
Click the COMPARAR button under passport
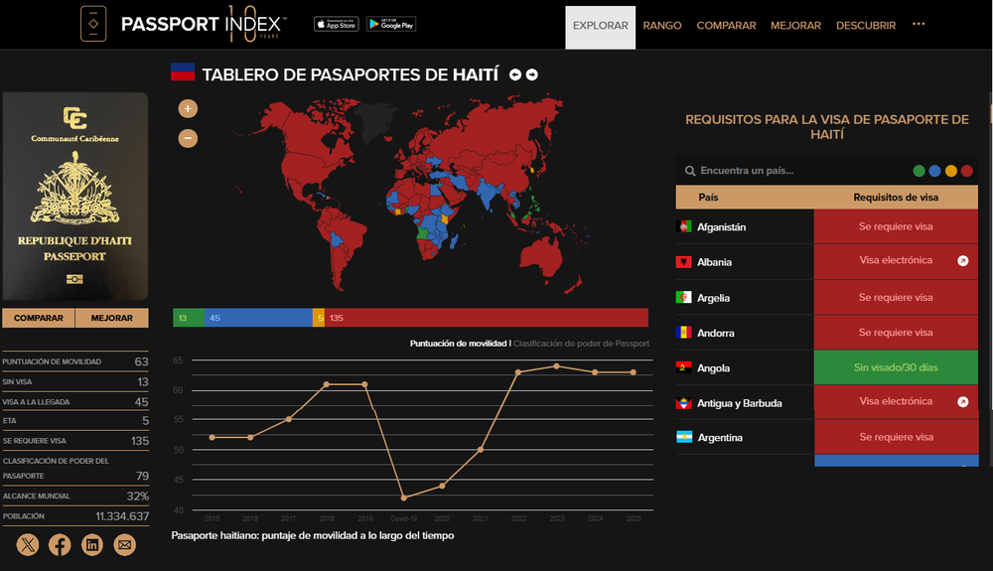[x=39, y=318]
